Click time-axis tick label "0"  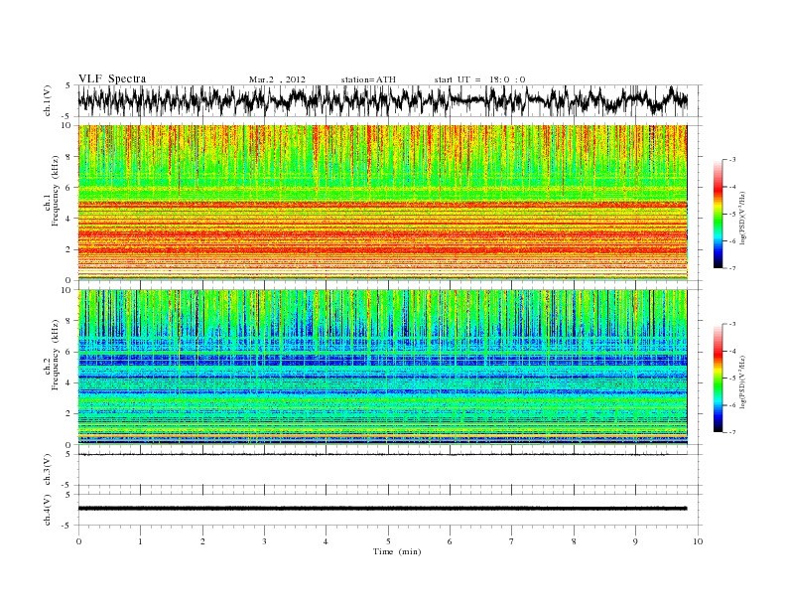pos(78,541)
